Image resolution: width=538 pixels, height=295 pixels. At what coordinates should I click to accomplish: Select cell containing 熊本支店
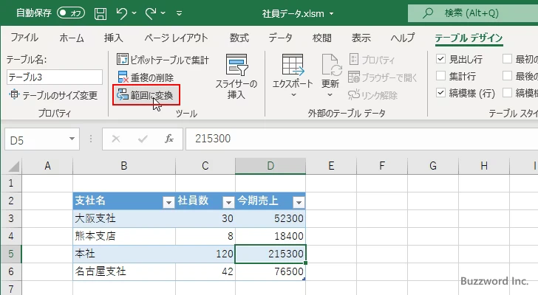(x=124, y=236)
